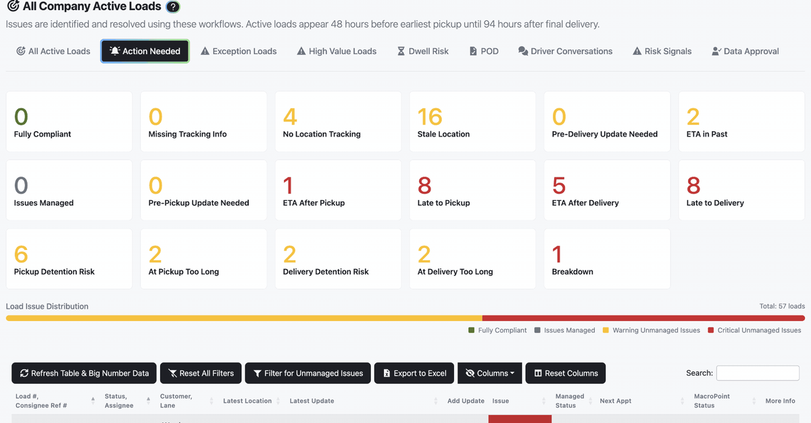Viewport: 811px width, 423px height.
Task: Click Export to Excel
Action: click(414, 373)
